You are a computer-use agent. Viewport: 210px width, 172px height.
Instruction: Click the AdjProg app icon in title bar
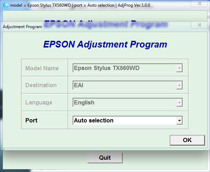pos(6,5)
